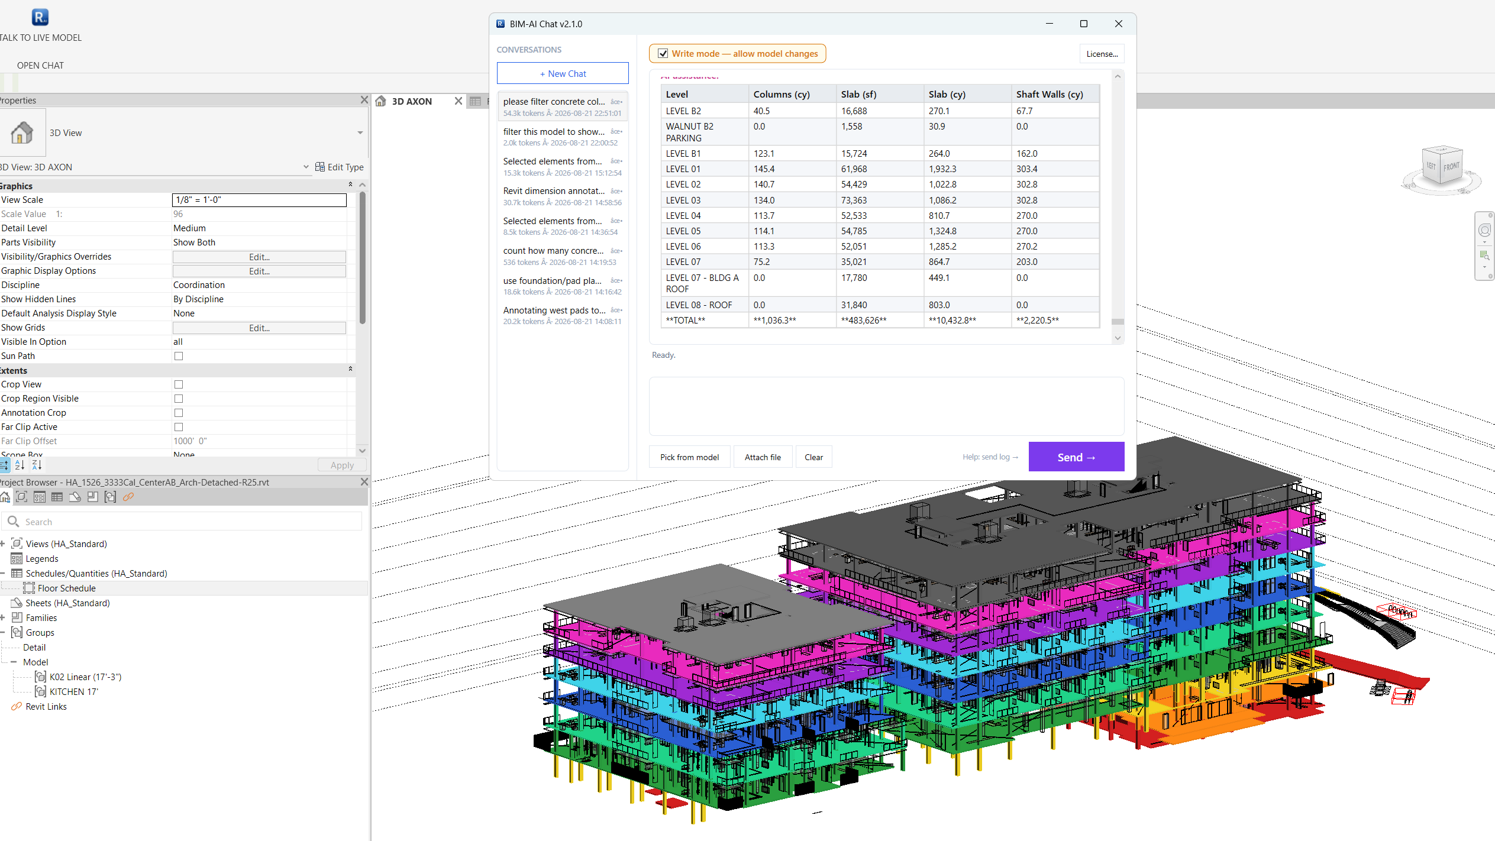1495x841 pixels.
Task: Click the Revit logo above Talk To Live Model
Action: pyautogui.click(x=40, y=17)
